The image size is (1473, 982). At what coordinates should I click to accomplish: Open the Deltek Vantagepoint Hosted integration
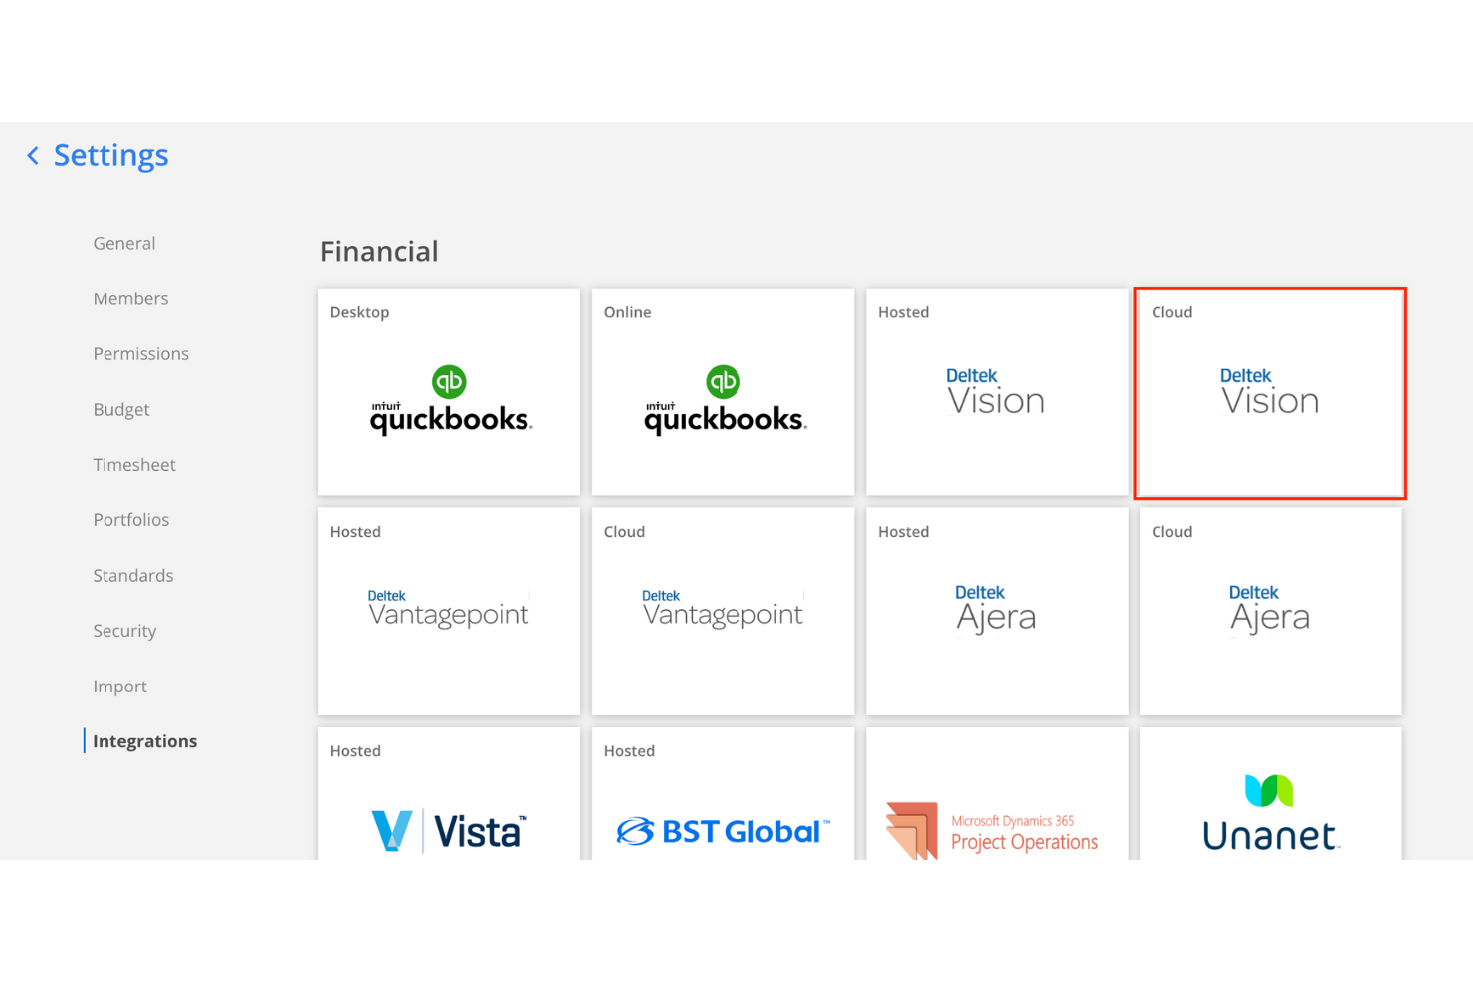click(449, 610)
